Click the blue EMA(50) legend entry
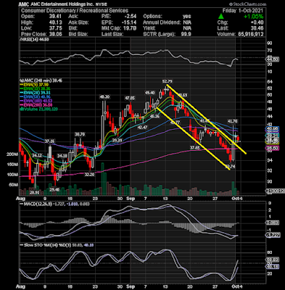285x290 pixels. (36, 97)
